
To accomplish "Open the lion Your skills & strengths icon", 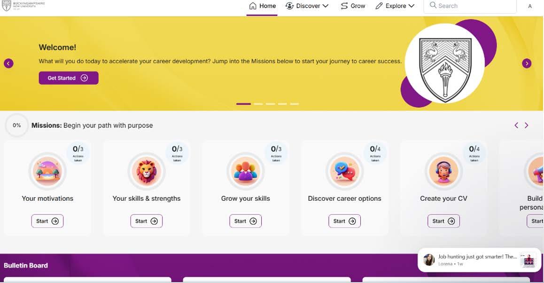I will (x=147, y=172).
